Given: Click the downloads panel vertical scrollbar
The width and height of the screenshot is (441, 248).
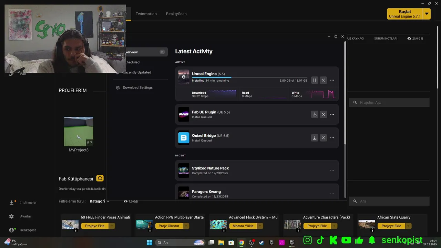Looking at the screenshot, I should pyautogui.click(x=345, y=93).
